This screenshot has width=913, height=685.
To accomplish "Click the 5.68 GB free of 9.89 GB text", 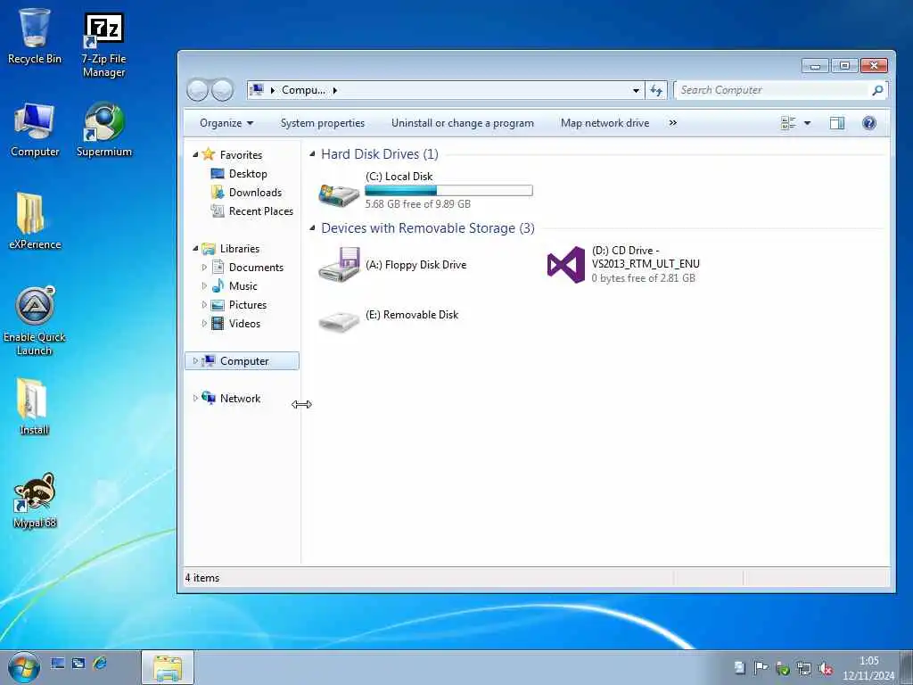I will (417, 204).
